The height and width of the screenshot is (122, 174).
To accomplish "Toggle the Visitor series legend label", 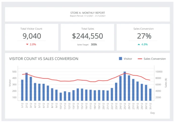I will (x=128, y=59).
